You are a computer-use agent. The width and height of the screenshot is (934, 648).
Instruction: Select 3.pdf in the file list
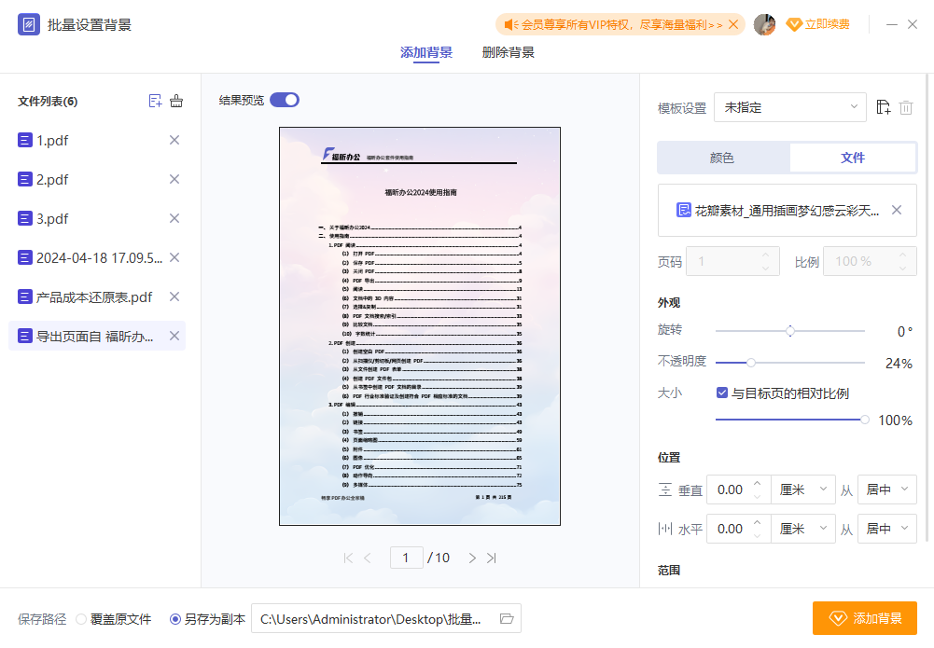click(x=97, y=219)
